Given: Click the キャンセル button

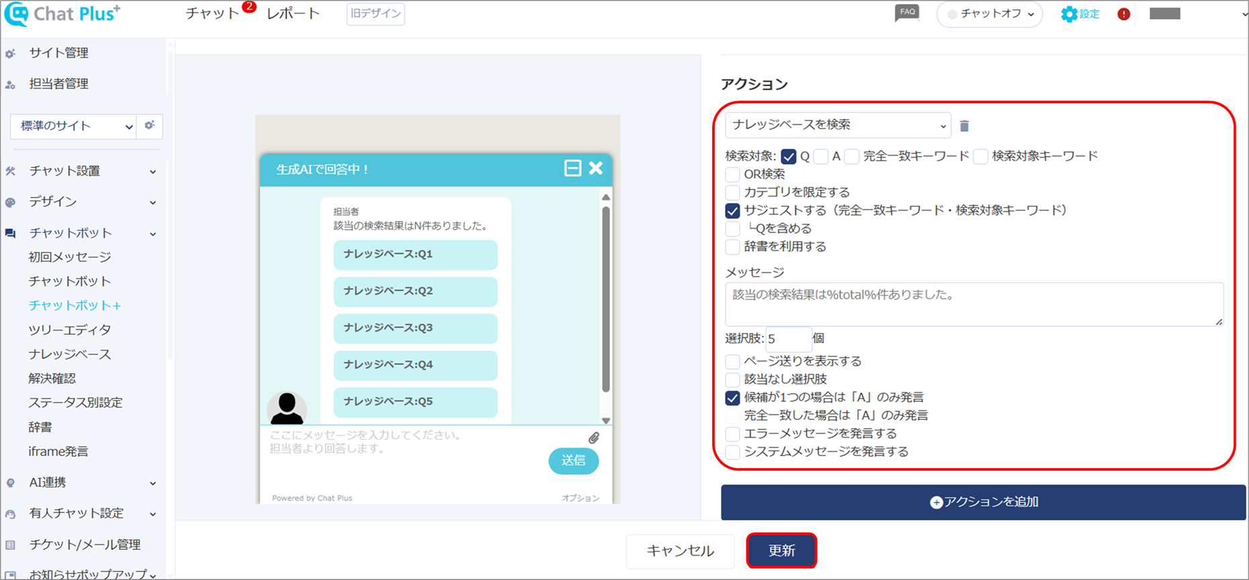Looking at the screenshot, I should tap(681, 551).
